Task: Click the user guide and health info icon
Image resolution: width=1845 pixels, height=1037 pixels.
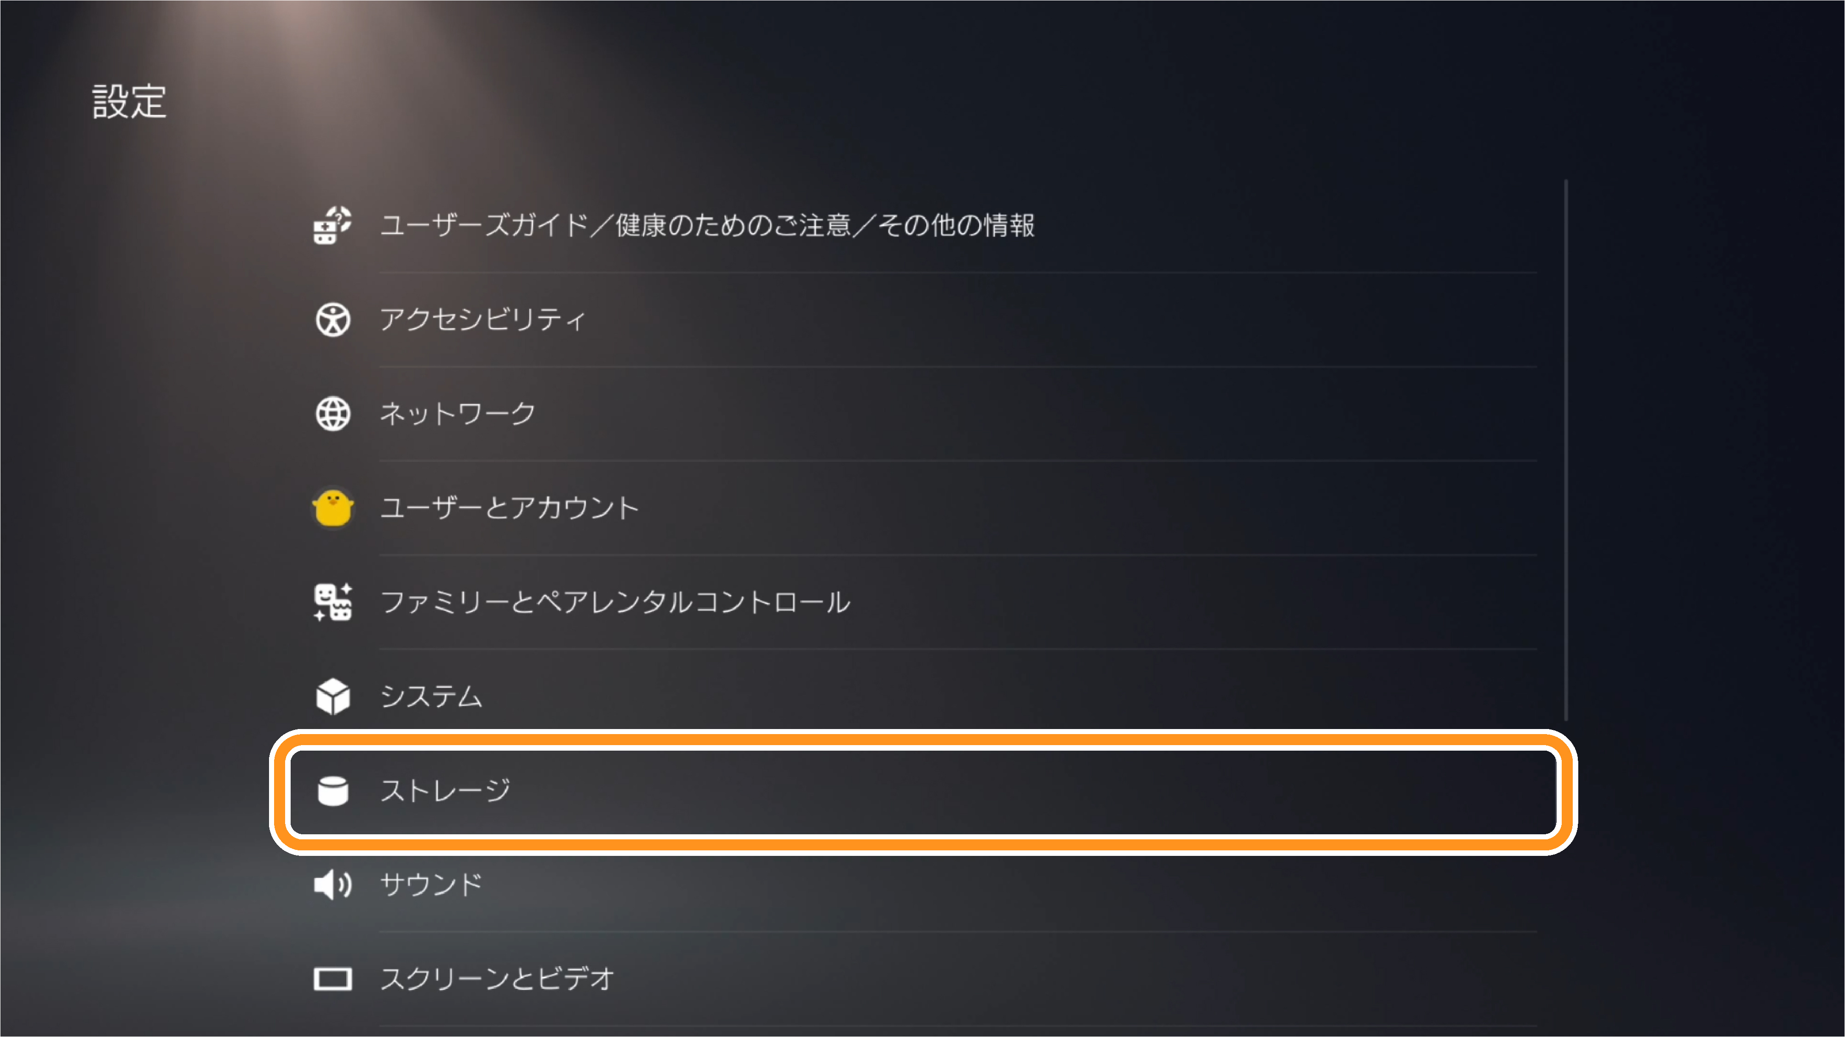Action: (332, 225)
